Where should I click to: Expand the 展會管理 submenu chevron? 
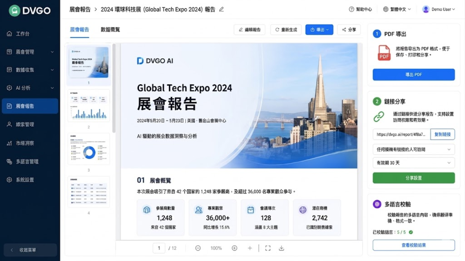(x=52, y=52)
